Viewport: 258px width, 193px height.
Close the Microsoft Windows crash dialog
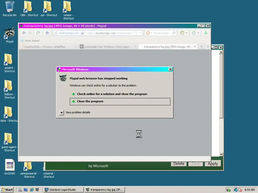[170, 69]
